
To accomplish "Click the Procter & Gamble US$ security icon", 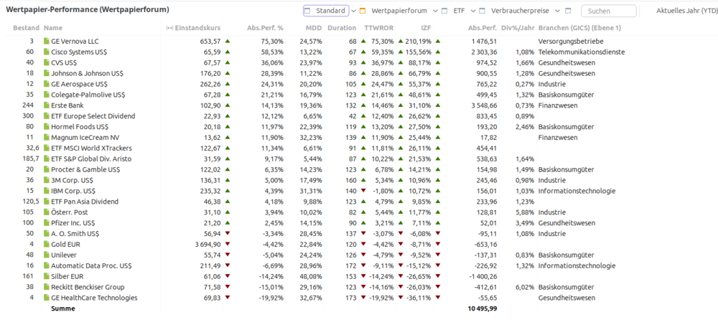I will point(46,169).
